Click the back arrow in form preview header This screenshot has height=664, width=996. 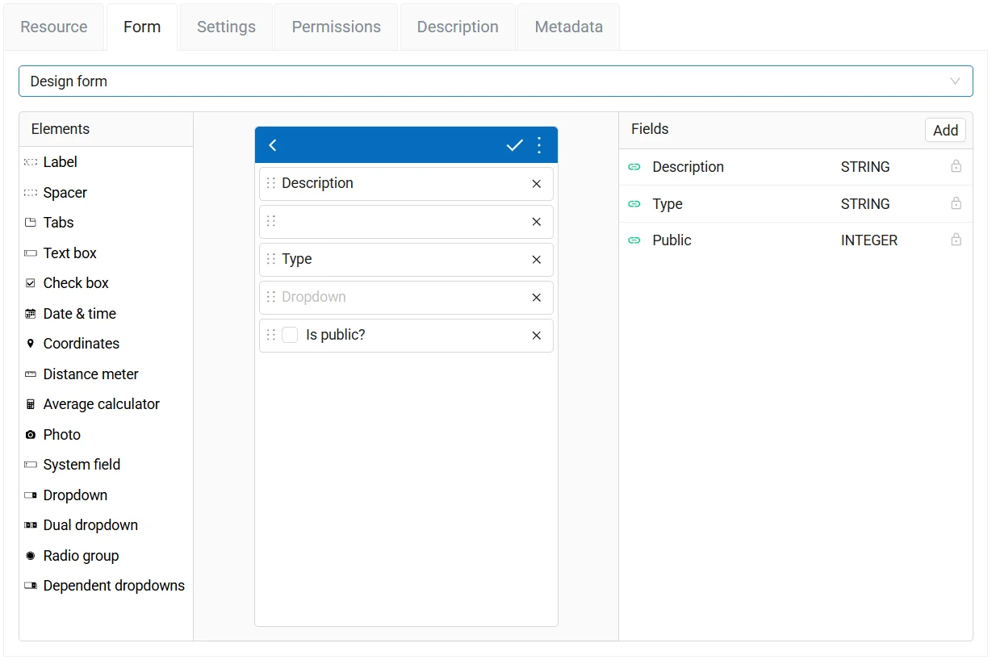[x=273, y=145]
